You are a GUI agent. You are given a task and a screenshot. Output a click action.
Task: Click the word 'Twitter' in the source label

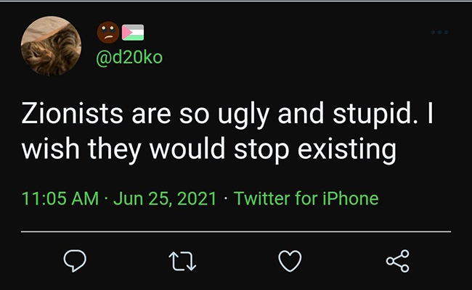262,199
